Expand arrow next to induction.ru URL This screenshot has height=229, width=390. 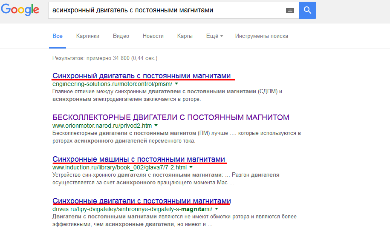191,167
